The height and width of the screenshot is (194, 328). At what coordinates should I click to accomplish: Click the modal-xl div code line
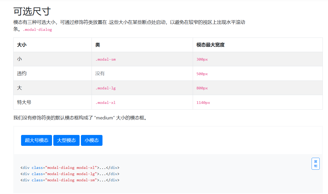(70, 168)
